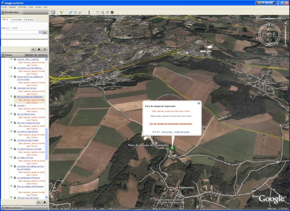Click the look left arrow on the compass
Screen dimensions: 290x211
click(264, 35)
